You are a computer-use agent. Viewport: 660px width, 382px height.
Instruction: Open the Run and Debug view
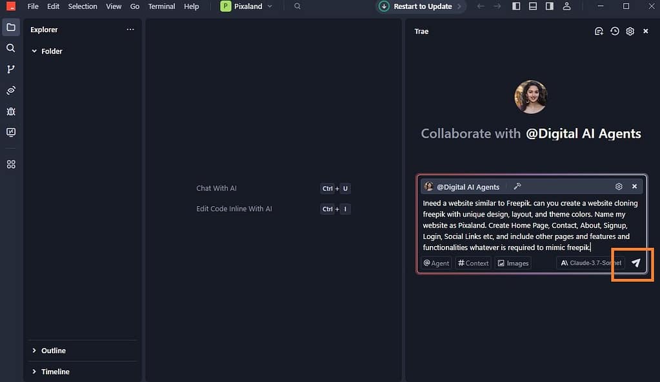tap(11, 111)
